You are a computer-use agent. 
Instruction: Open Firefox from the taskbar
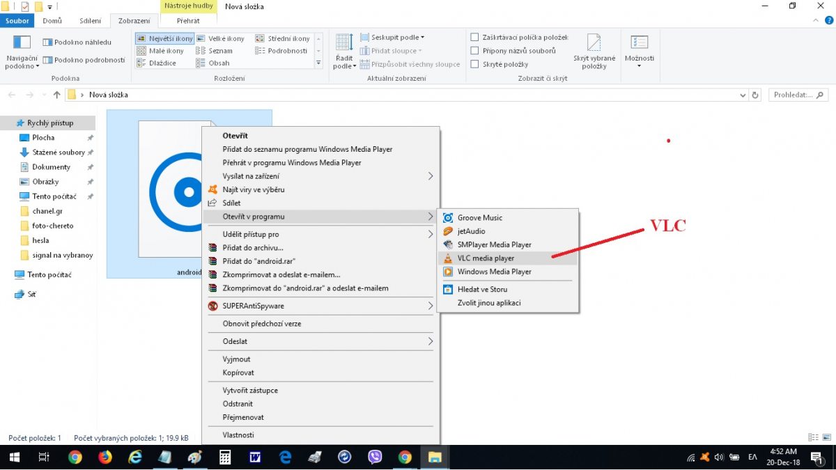(x=105, y=457)
